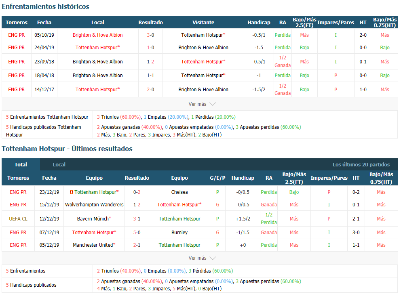Select the date 14/12/17
The width and height of the screenshot is (401, 294).
[x=44, y=89]
